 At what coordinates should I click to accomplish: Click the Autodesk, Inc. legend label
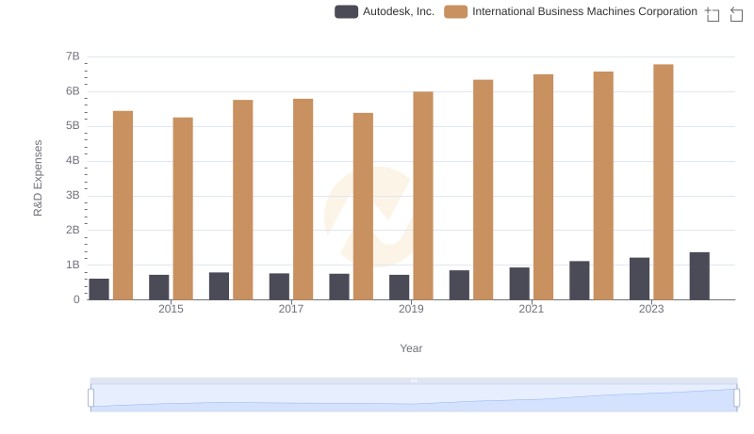point(398,11)
